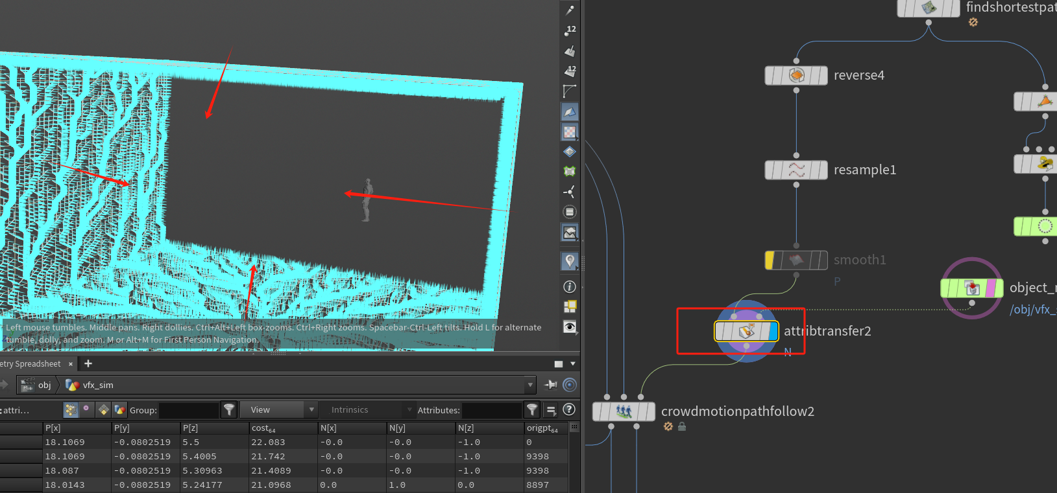Click the info (i) display icon

[x=570, y=286]
